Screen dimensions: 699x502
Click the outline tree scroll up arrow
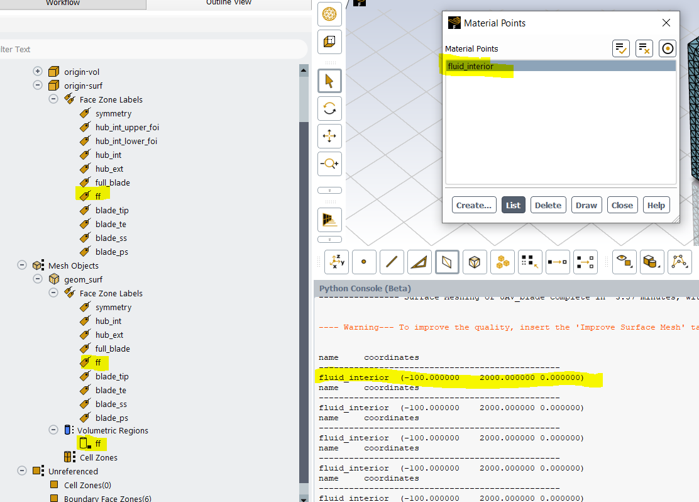click(304, 70)
